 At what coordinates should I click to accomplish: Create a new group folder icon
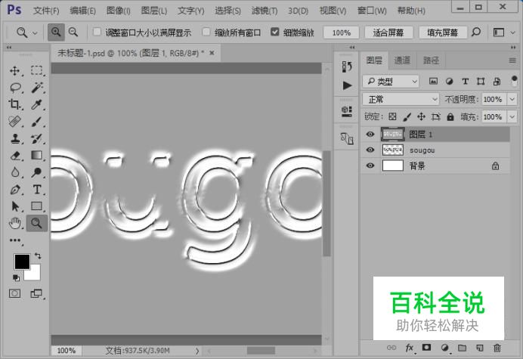pyautogui.click(x=462, y=348)
